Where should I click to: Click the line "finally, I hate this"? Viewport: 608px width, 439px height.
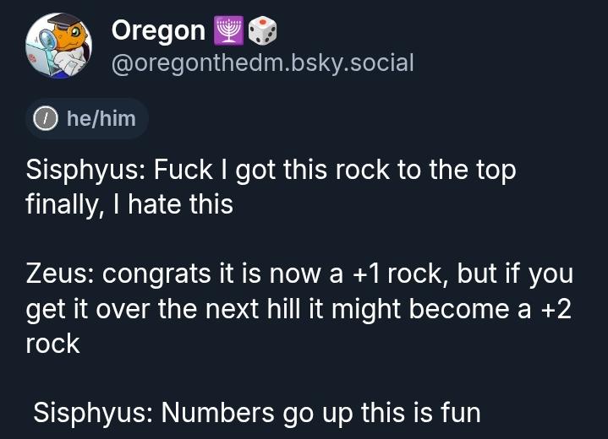point(129,203)
